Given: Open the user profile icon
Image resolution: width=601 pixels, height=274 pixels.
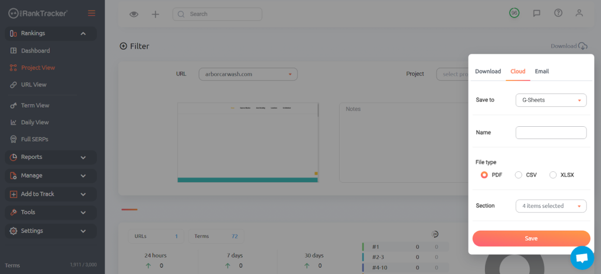Looking at the screenshot, I should point(579,13).
